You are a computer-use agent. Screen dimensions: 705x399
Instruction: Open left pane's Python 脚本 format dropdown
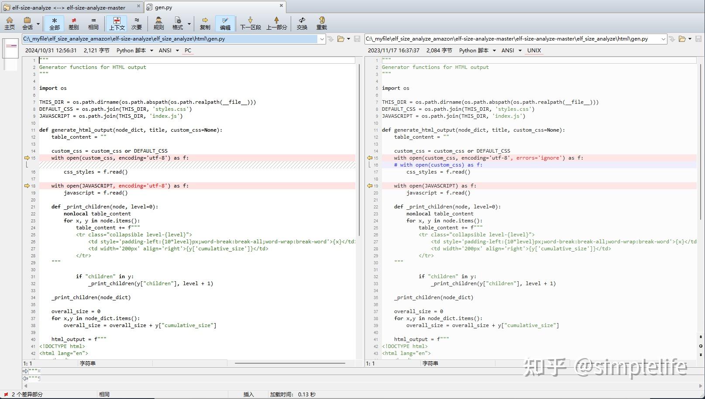(x=151, y=51)
